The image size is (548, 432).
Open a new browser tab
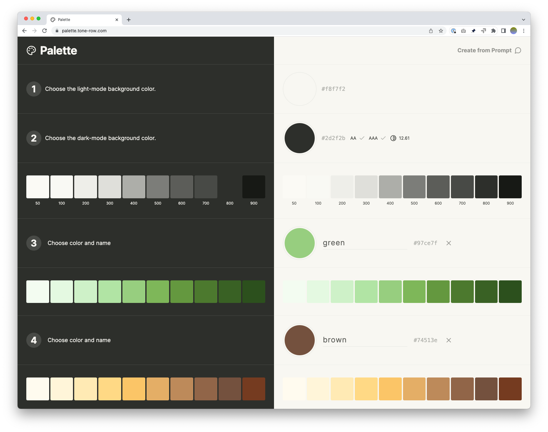point(129,20)
